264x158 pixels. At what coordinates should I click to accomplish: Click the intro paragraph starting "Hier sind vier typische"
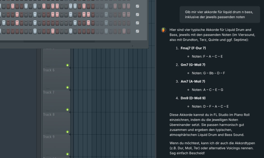[212, 35]
